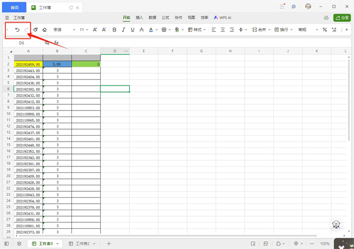The image size is (354, 249).
Task: Switch to the 数据 ribbon tab
Action: (152, 18)
